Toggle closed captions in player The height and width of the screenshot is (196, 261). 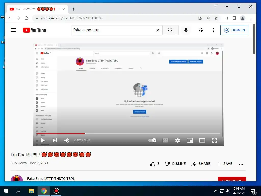(x=165, y=140)
